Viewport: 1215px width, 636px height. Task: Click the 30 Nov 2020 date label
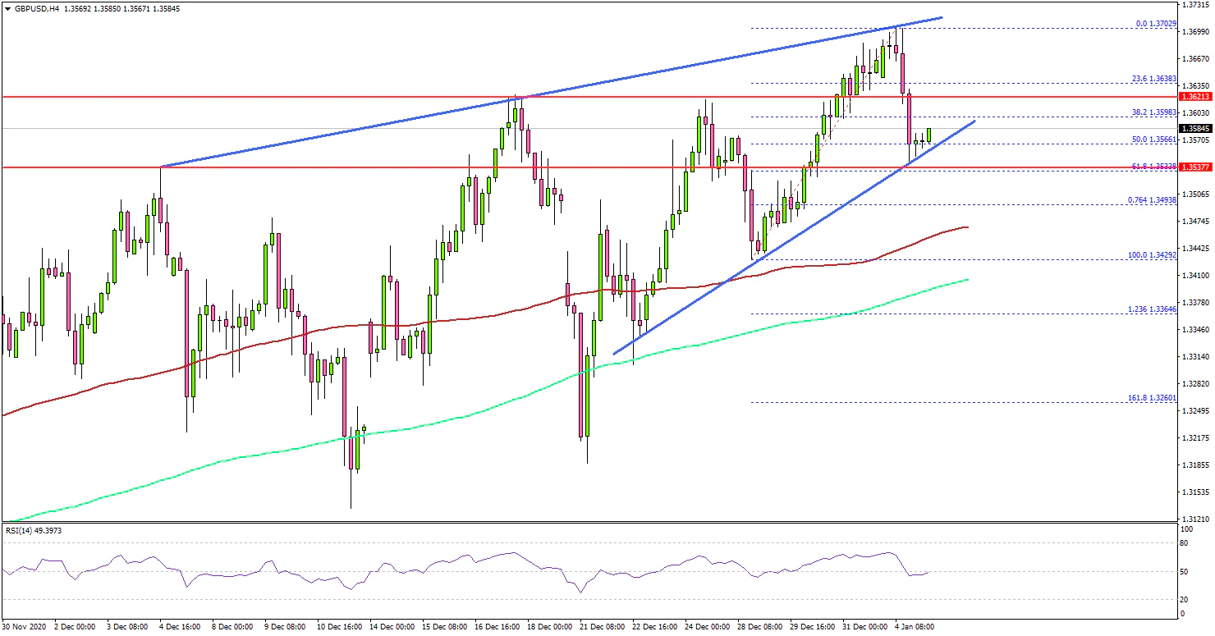point(25,625)
